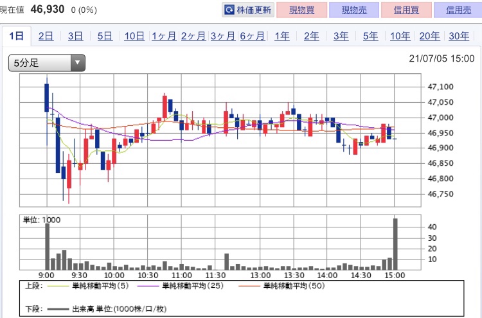View the 1年 chart range

[282, 36]
